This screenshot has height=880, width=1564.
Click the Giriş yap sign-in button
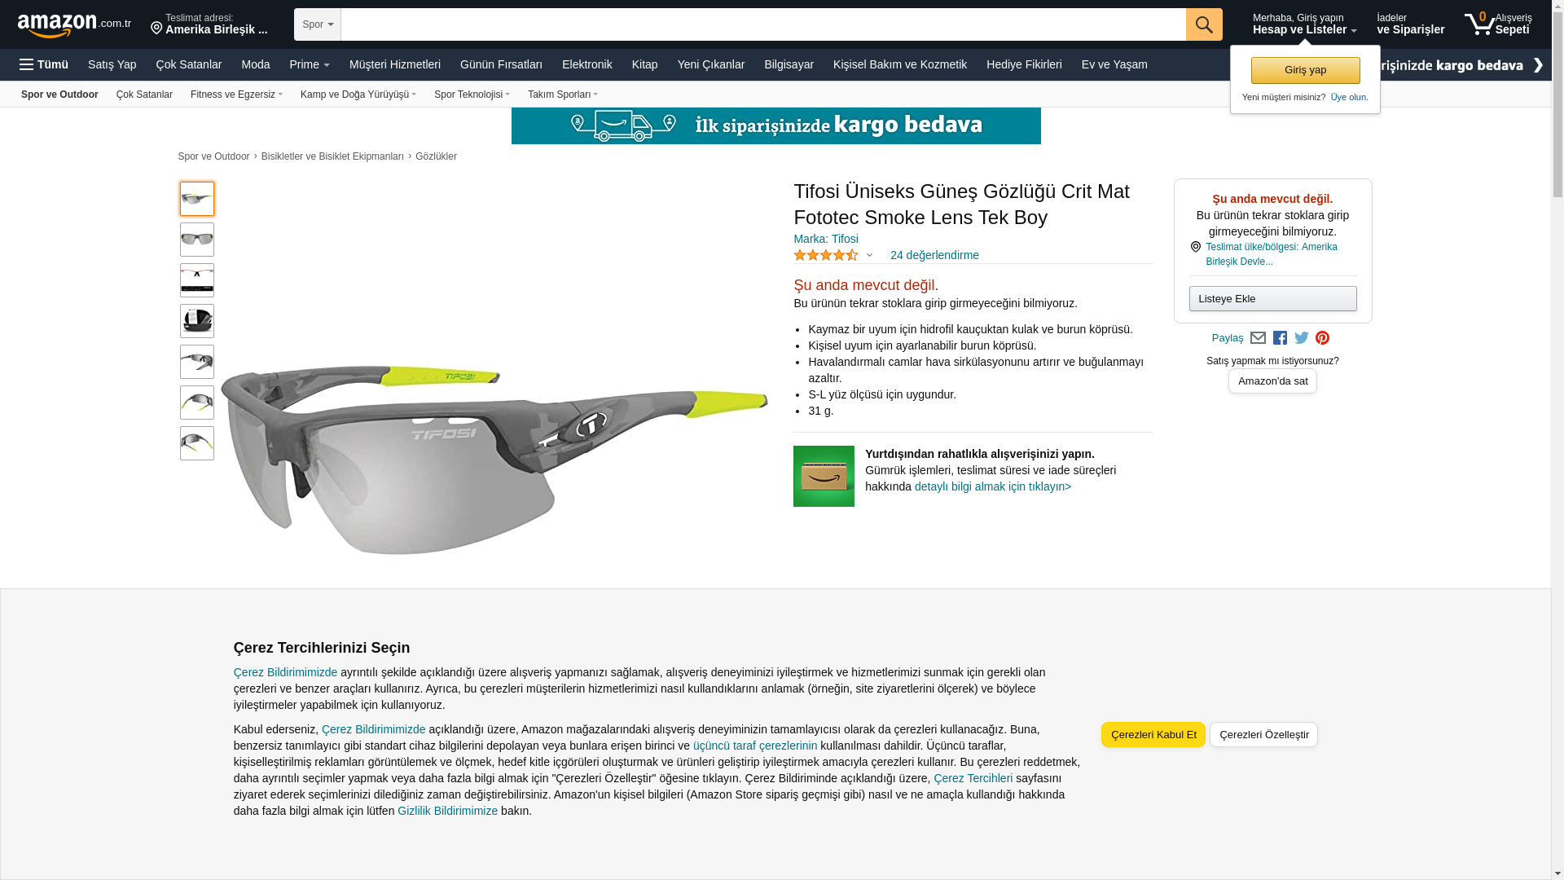1305,70
